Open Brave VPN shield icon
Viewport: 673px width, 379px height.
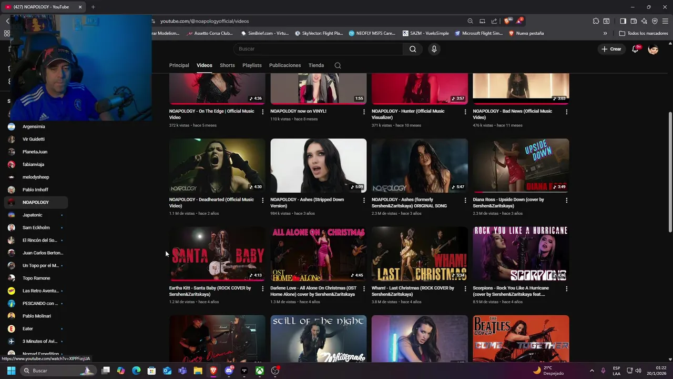point(655,21)
